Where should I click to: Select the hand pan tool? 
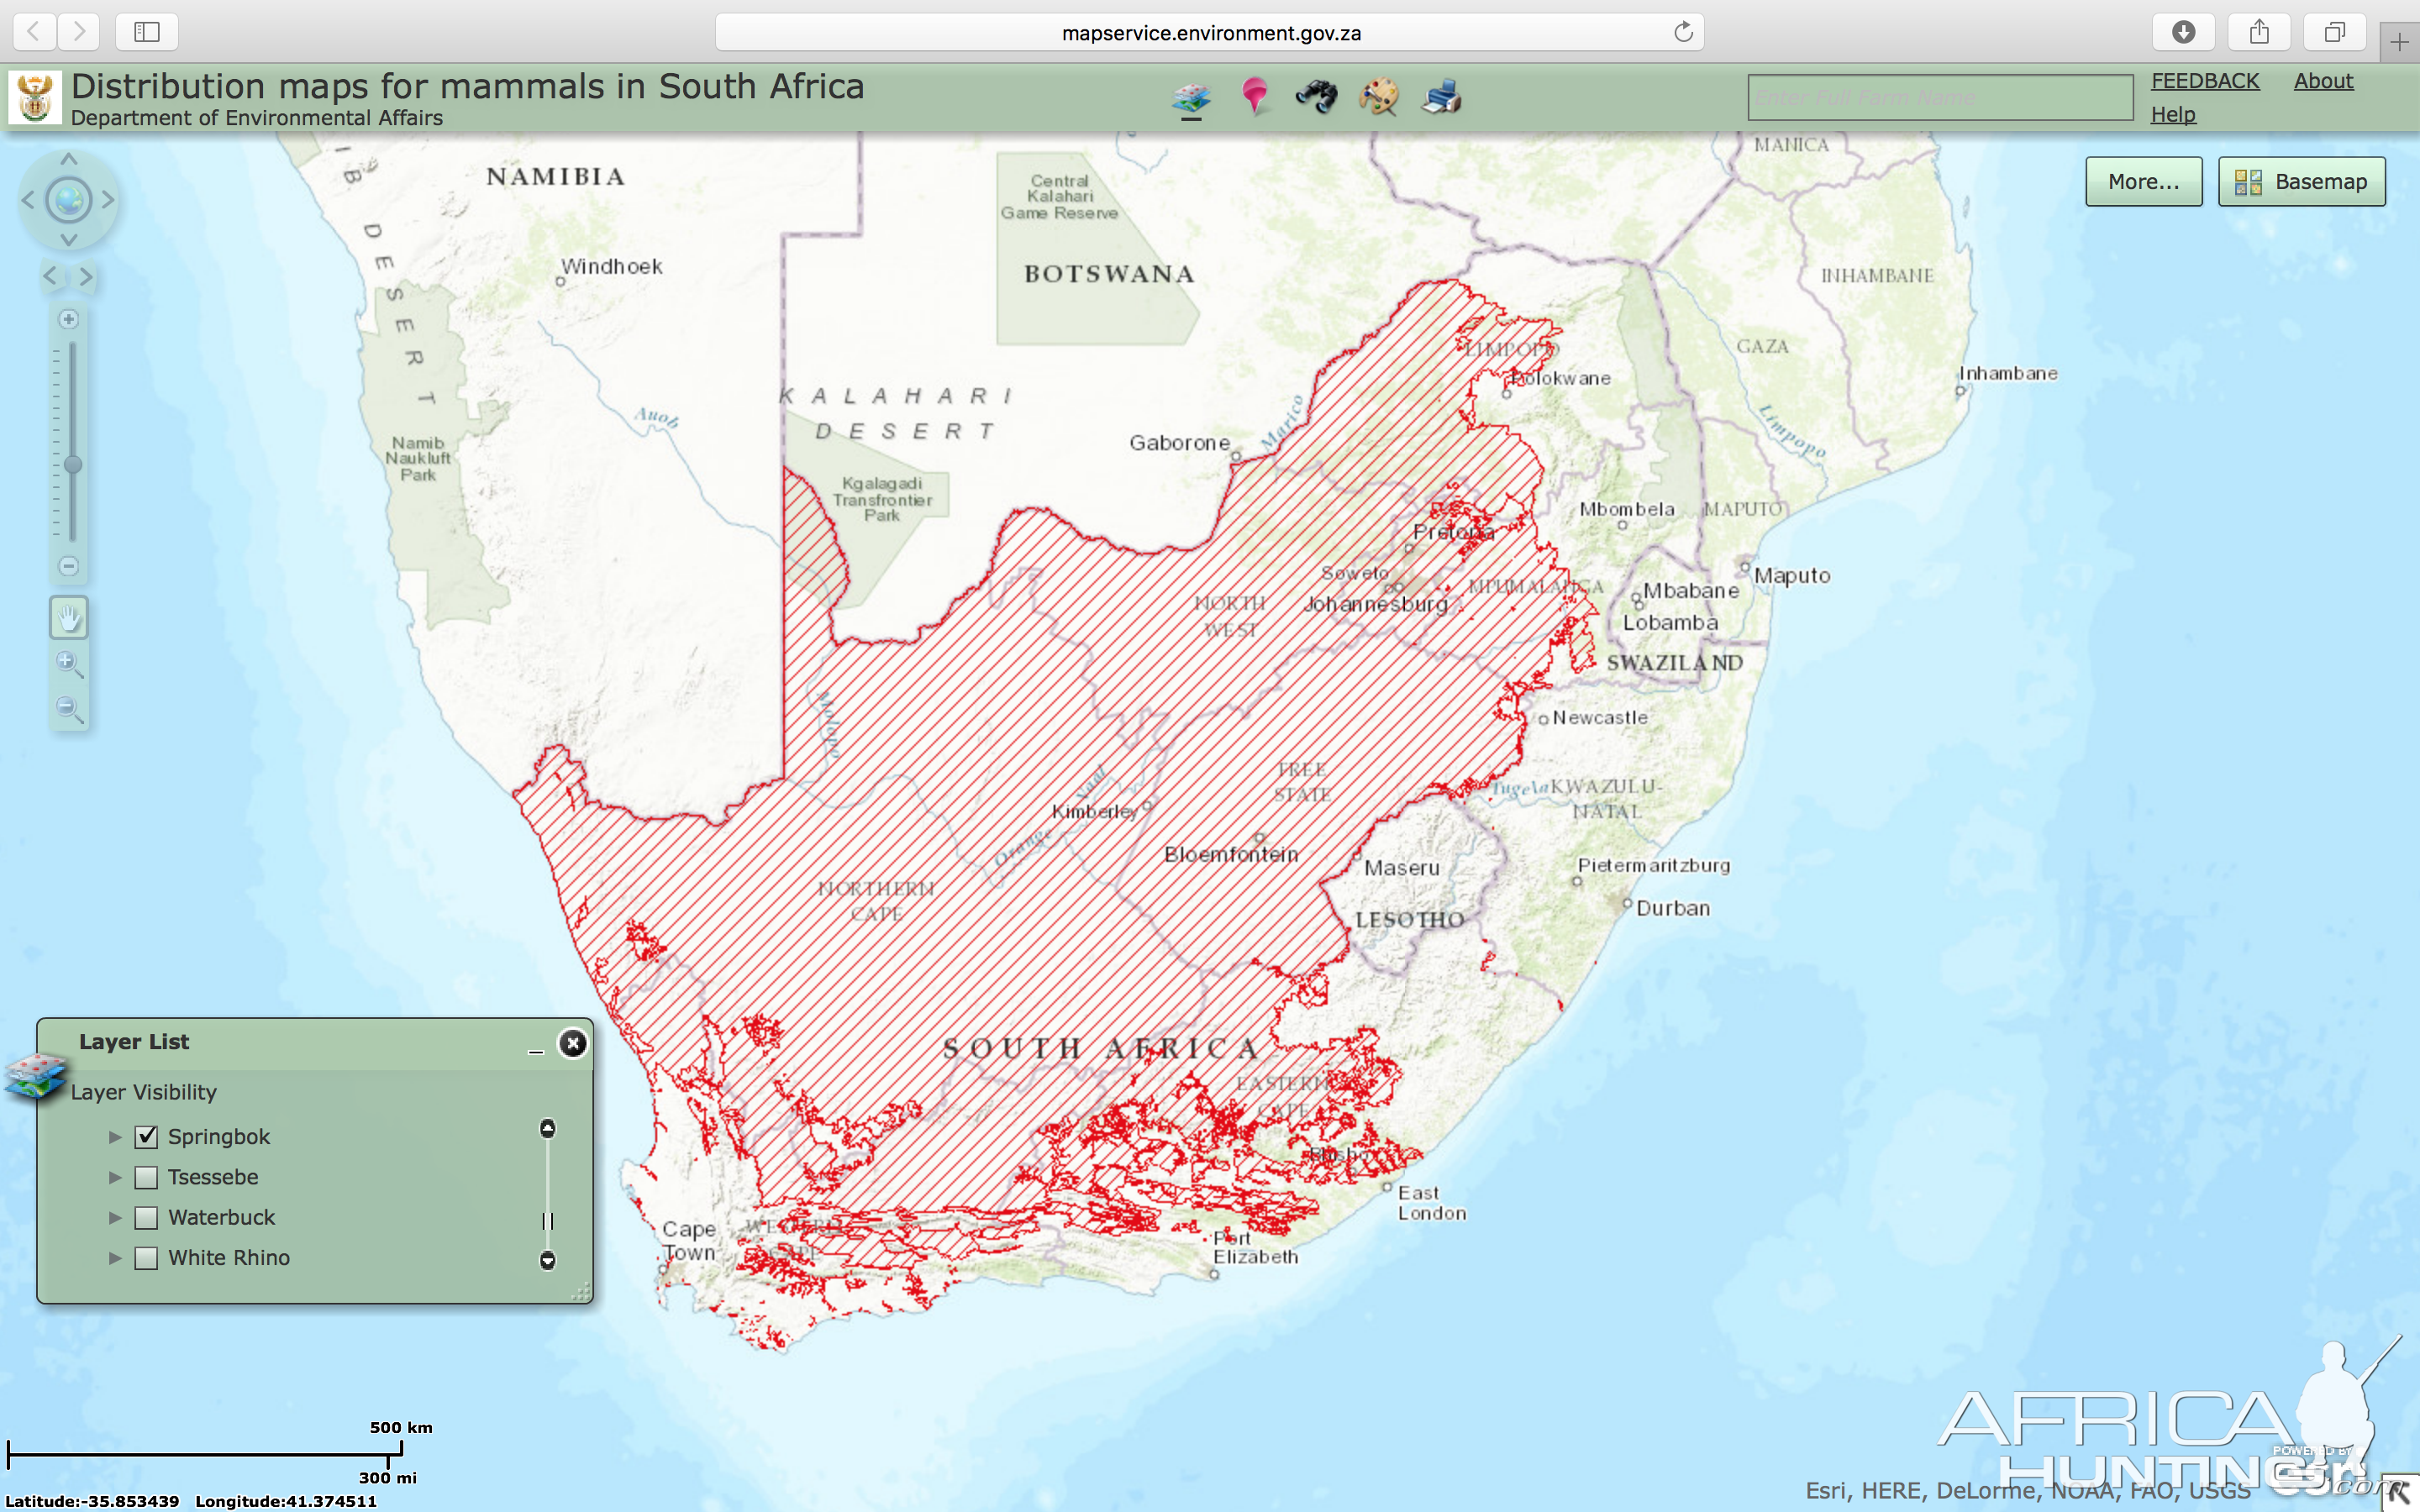69,618
